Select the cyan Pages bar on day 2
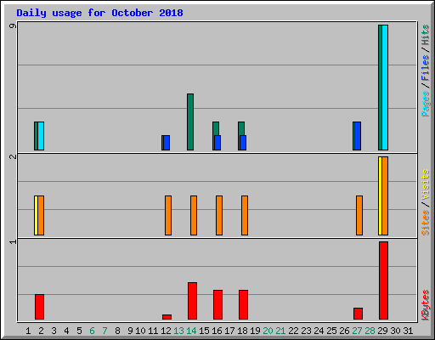Image resolution: width=435 pixels, height=340 pixels. pos(41,136)
